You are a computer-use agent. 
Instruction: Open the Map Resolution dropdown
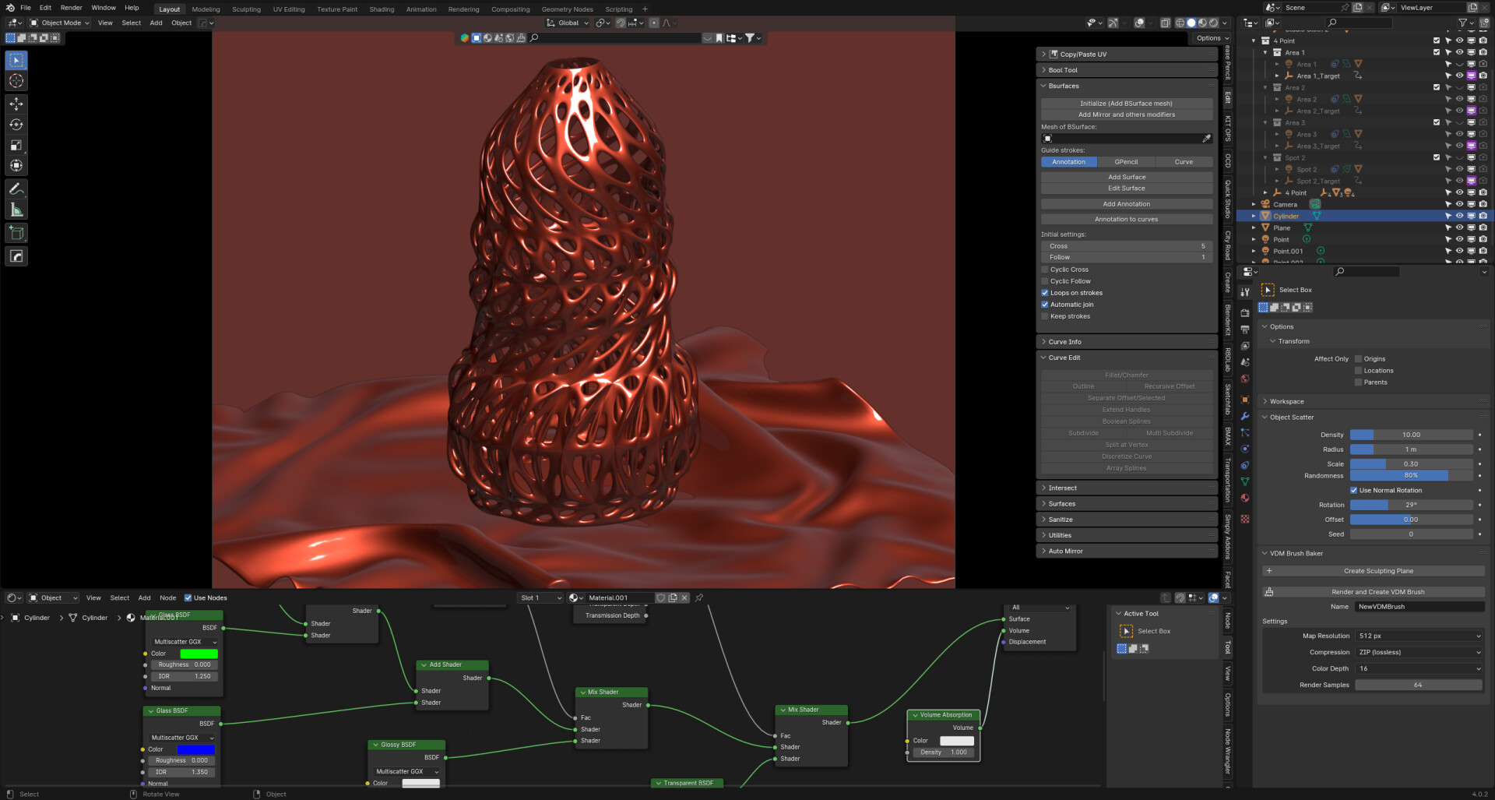tap(1419, 636)
